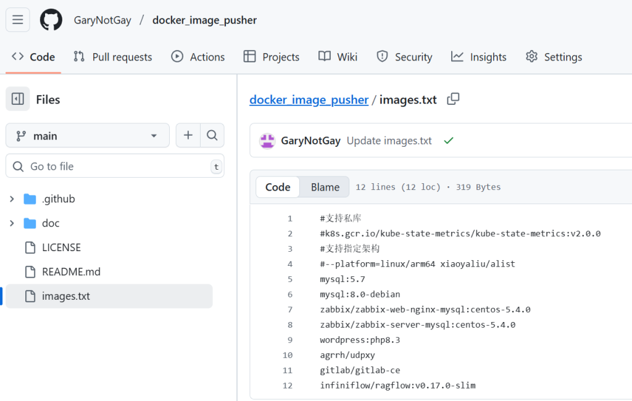This screenshot has width=632, height=401.
Task: Click GaryNotGay's avatar in commit bar
Action: point(267,141)
